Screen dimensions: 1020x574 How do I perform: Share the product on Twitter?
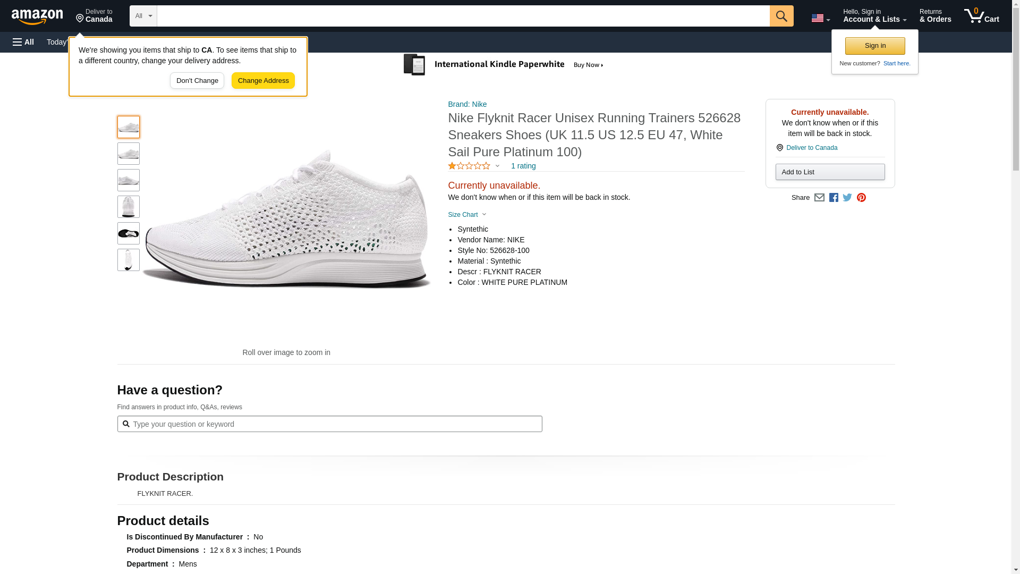[x=847, y=198]
